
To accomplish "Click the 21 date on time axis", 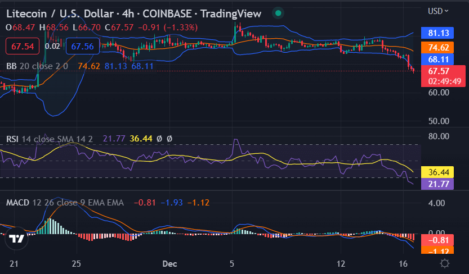I will point(14,264).
